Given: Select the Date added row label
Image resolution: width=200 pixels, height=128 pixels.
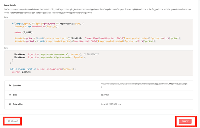Looking at the screenshot, I should click(x=18, y=104).
